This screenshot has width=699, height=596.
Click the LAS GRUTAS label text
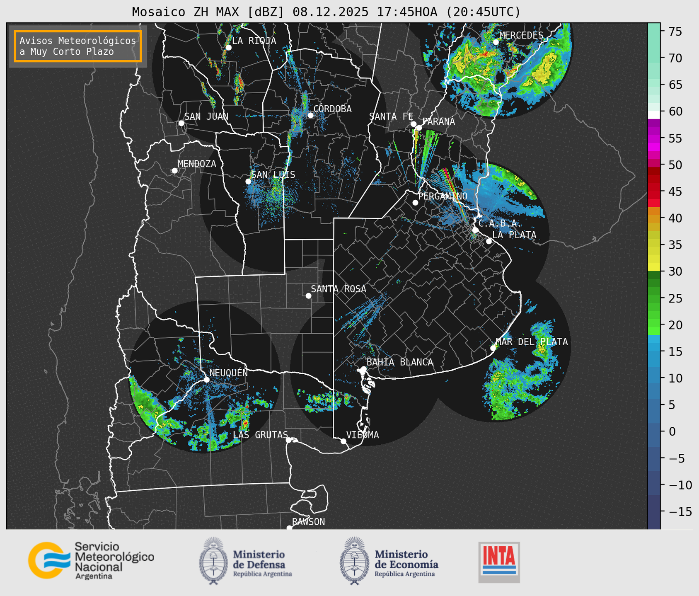click(x=260, y=435)
